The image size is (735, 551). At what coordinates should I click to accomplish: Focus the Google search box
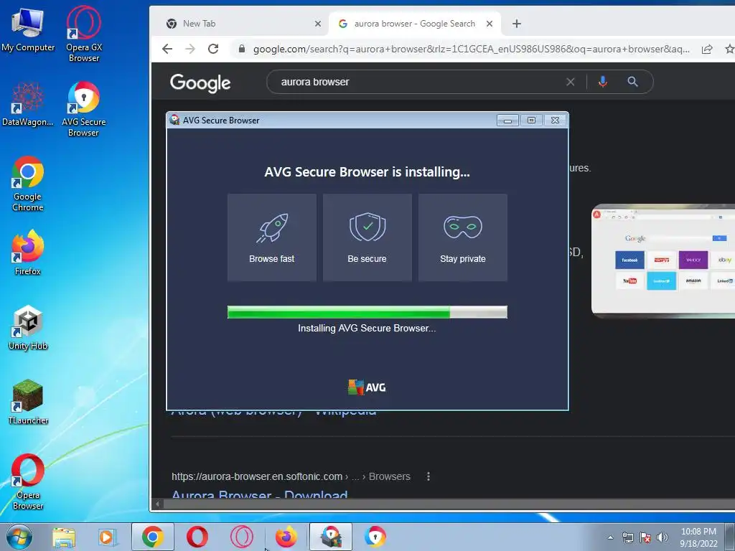[417, 82]
